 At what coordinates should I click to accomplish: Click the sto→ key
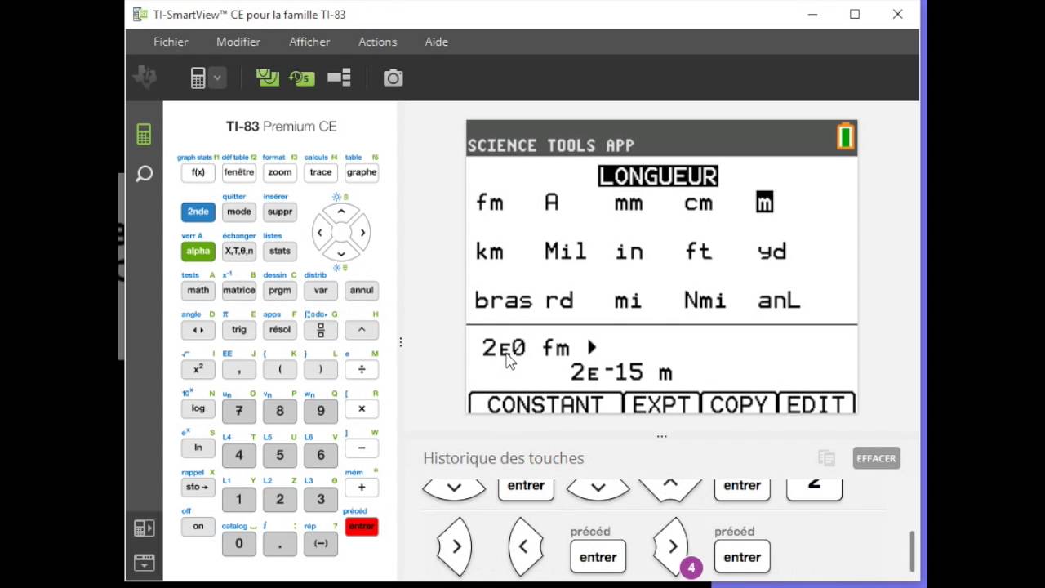198,488
